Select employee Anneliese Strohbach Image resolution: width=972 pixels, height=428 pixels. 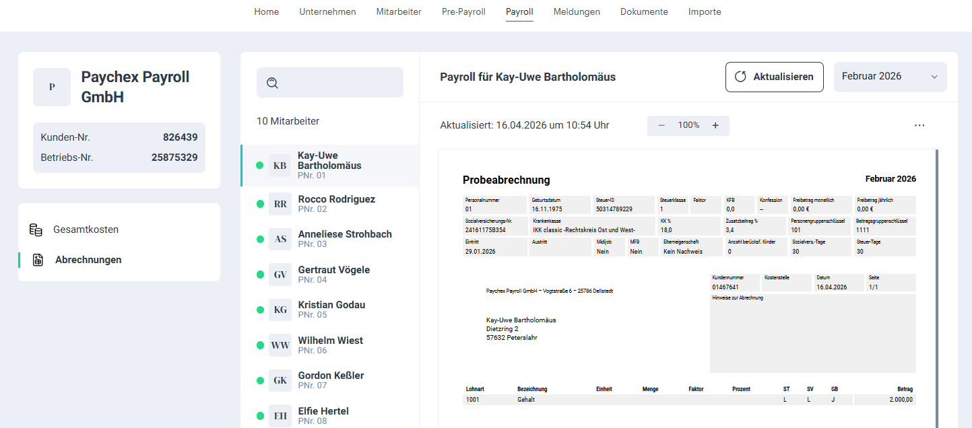click(x=344, y=239)
